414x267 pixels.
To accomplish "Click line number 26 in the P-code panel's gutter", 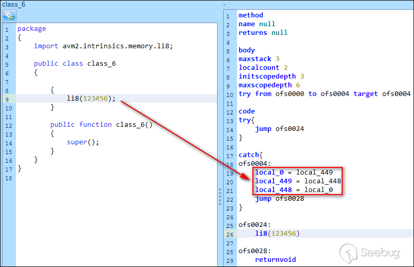I will click(230, 235).
